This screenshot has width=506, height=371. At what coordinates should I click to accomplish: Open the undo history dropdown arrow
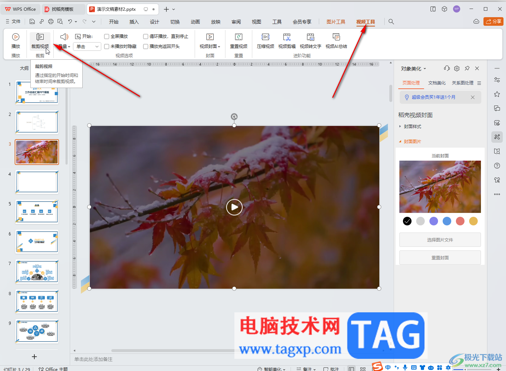point(76,21)
